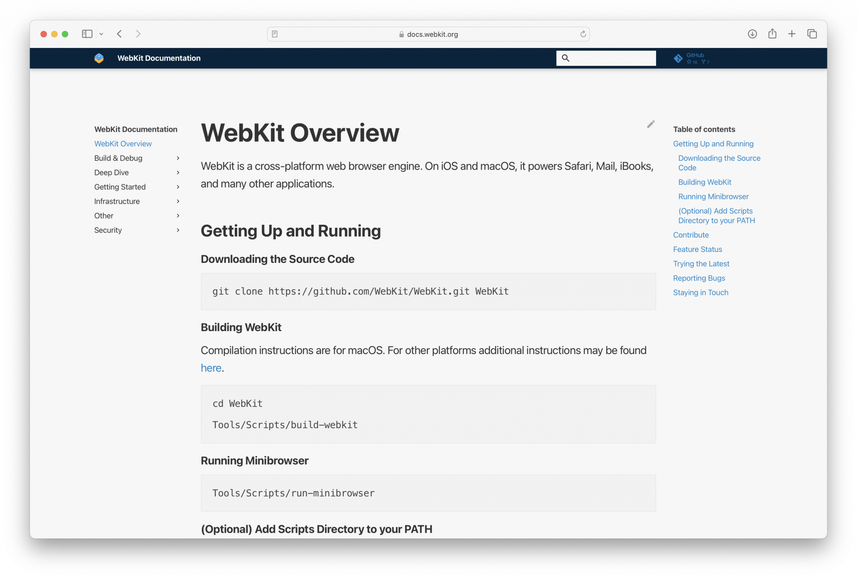Toggle the sidebar icon in Safari toolbar
The height and width of the screenshot is (578, 857).
pyautogui.click(x=87, y=34)
